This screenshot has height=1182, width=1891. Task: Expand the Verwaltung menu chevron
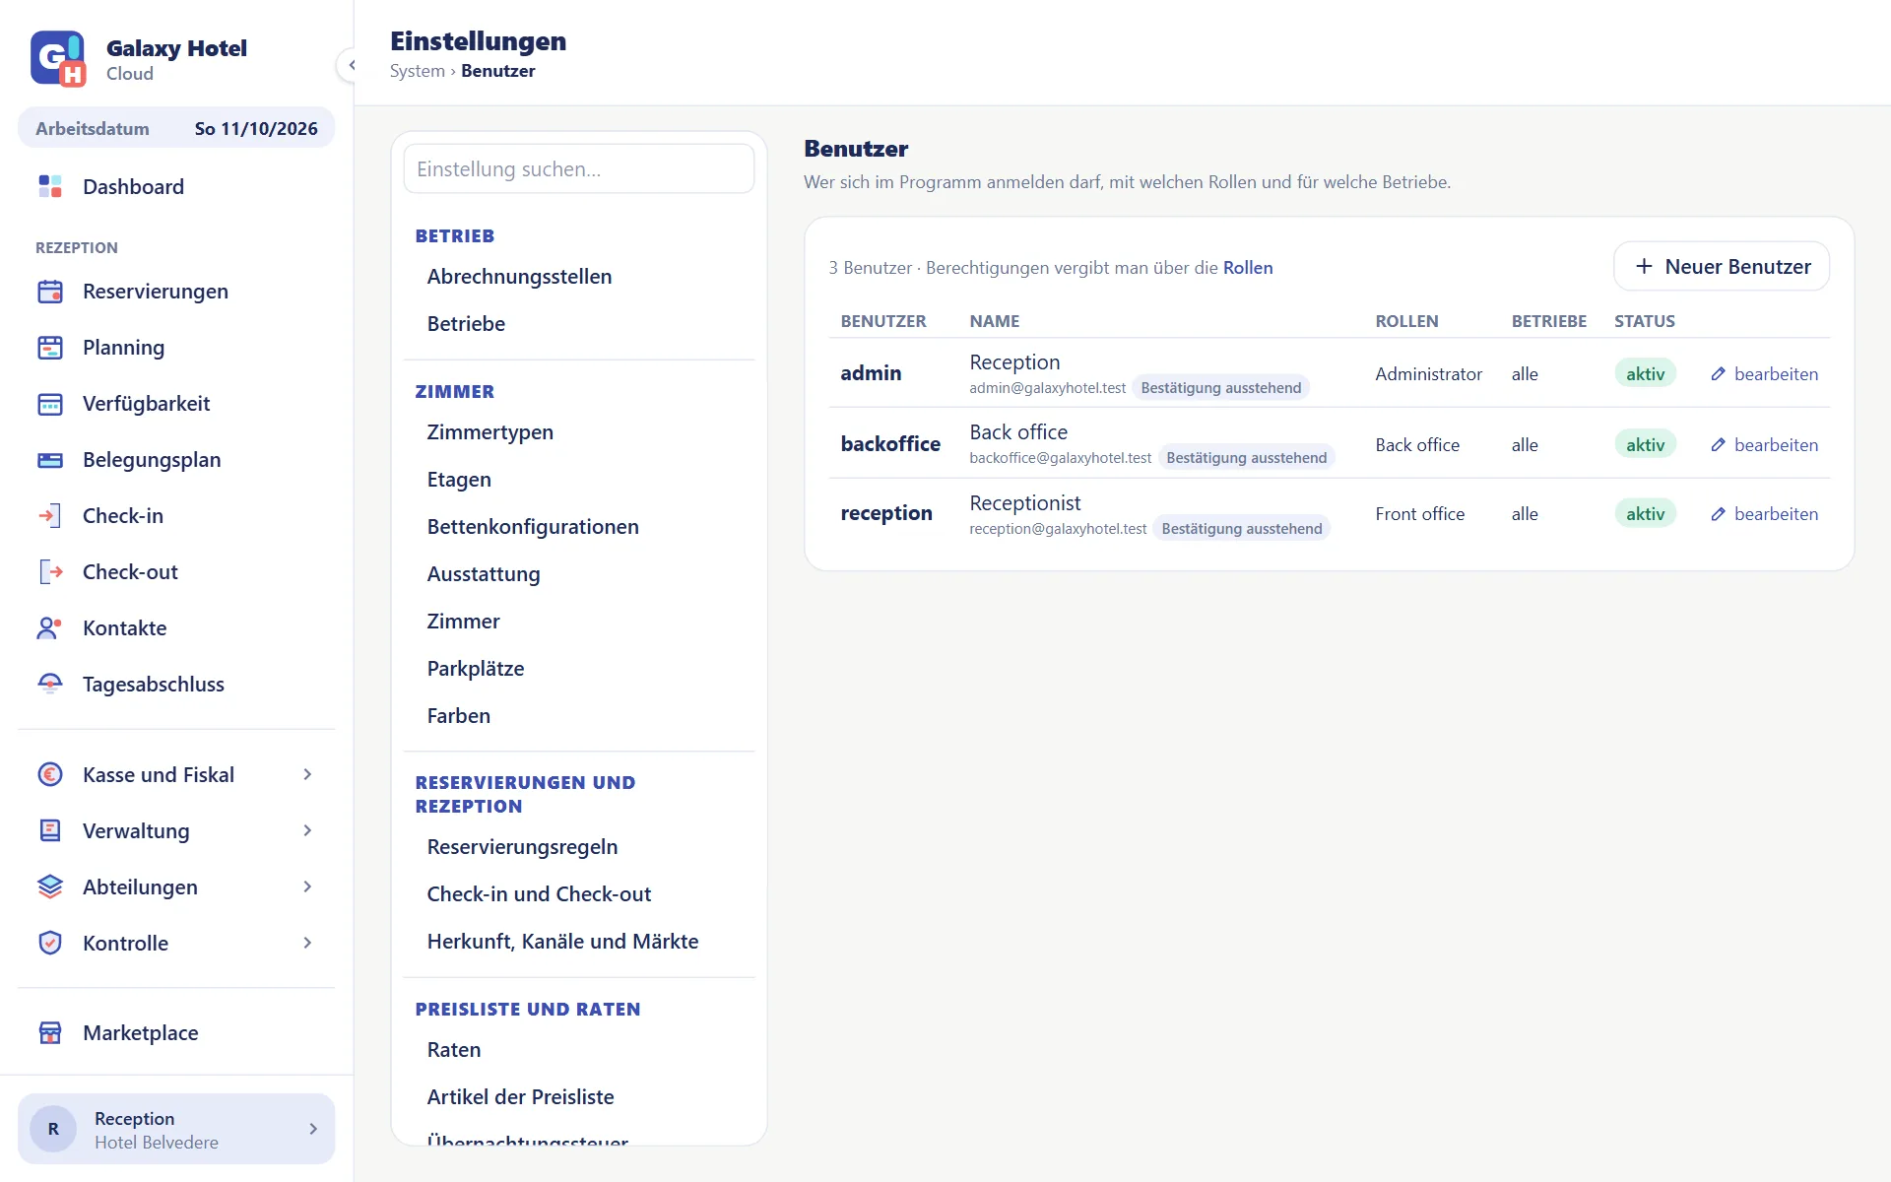[307, 831]
